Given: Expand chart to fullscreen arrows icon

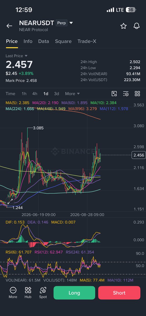Looking at the screenshot, I should pyautogui.click(x=10, y=202).
